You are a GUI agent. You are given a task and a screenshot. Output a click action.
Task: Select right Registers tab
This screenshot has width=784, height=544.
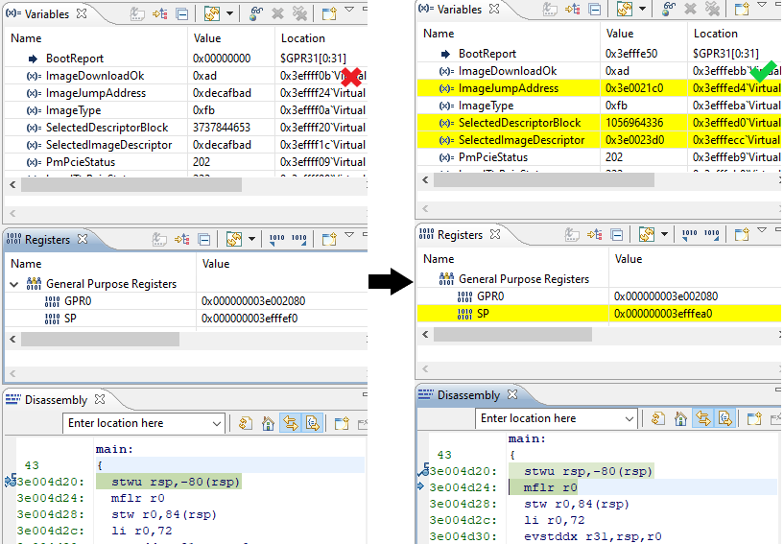(x=459, y=234)
